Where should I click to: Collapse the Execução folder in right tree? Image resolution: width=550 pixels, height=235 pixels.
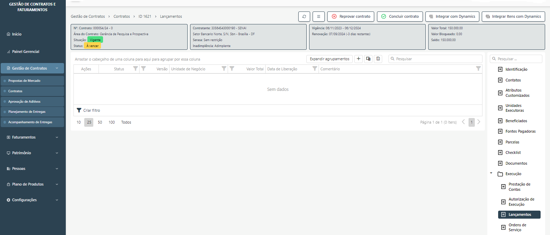491,173
